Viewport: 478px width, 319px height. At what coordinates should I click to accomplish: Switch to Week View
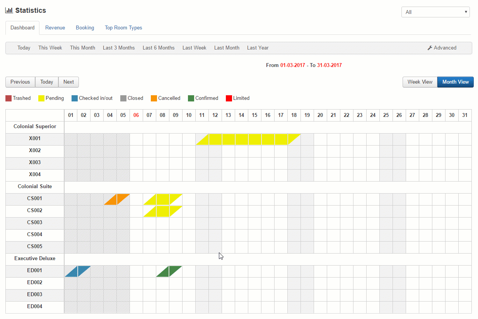420,82
